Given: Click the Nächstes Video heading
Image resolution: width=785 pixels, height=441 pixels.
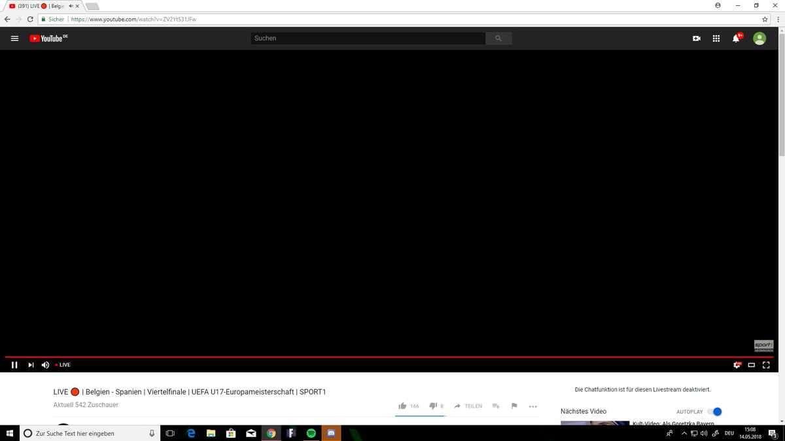Looking at the screenshot, I should [x=584, y=412].
